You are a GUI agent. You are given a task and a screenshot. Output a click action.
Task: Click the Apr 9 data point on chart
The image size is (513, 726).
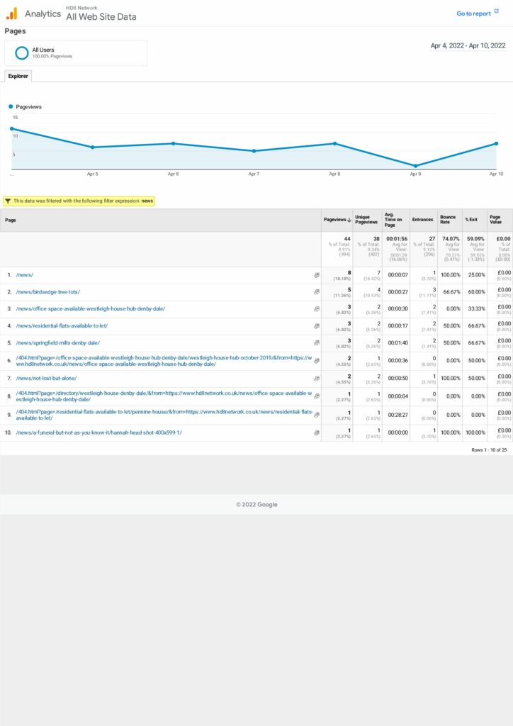click(x=415, y=166)
